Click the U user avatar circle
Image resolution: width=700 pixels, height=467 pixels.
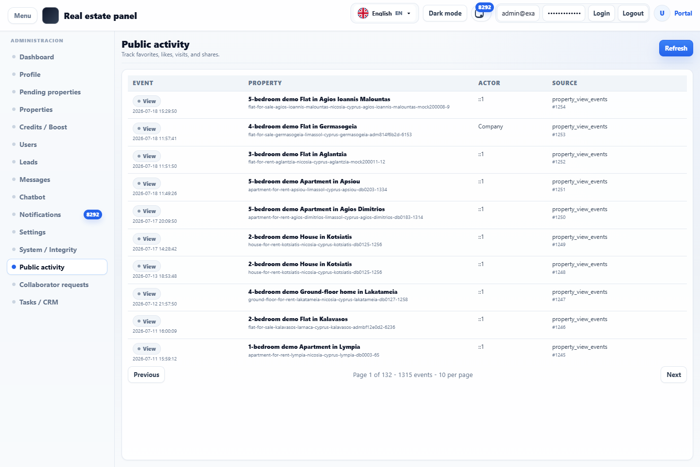[662, 13]
